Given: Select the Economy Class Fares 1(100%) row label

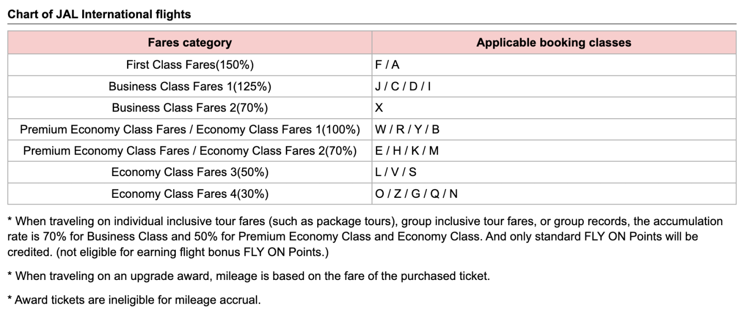Looking at the screenshot, I should point(190,130).
